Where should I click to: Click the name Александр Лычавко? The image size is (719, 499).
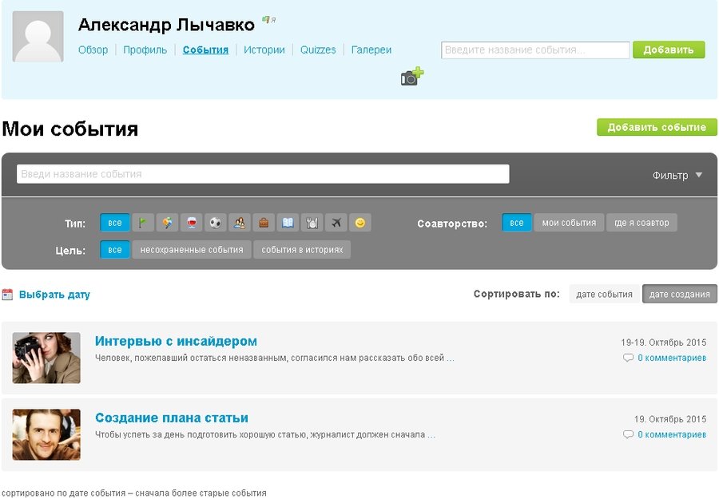[166, 25]
